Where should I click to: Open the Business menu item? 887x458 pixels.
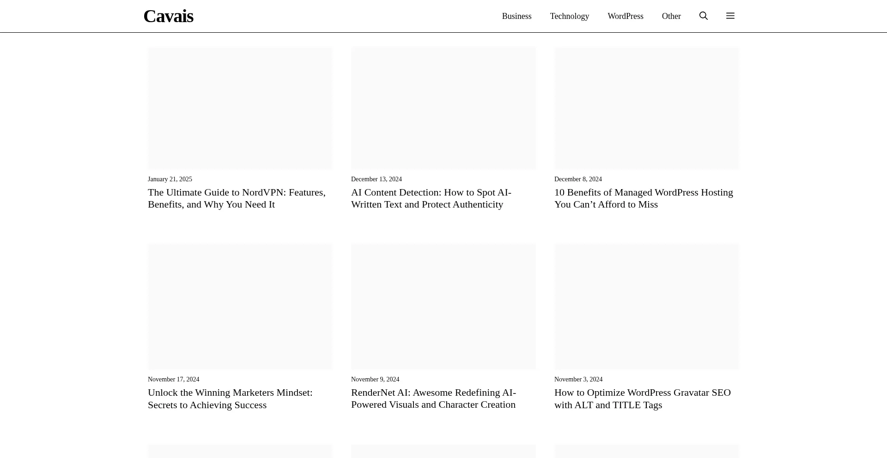516,16
